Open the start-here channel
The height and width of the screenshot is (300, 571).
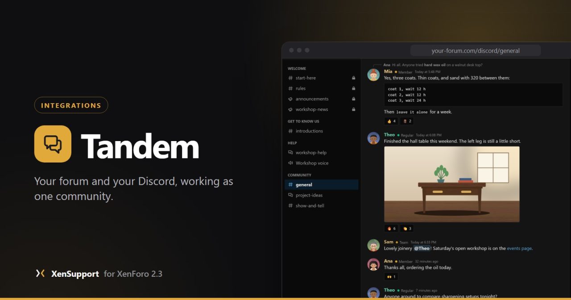(321, 78)
